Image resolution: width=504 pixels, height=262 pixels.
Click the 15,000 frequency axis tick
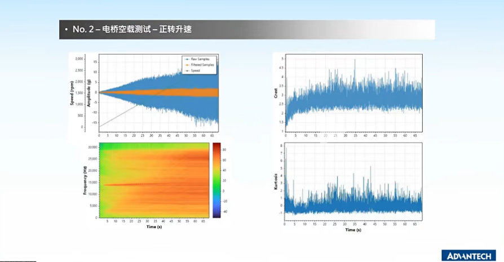click(x=92, y=183)
